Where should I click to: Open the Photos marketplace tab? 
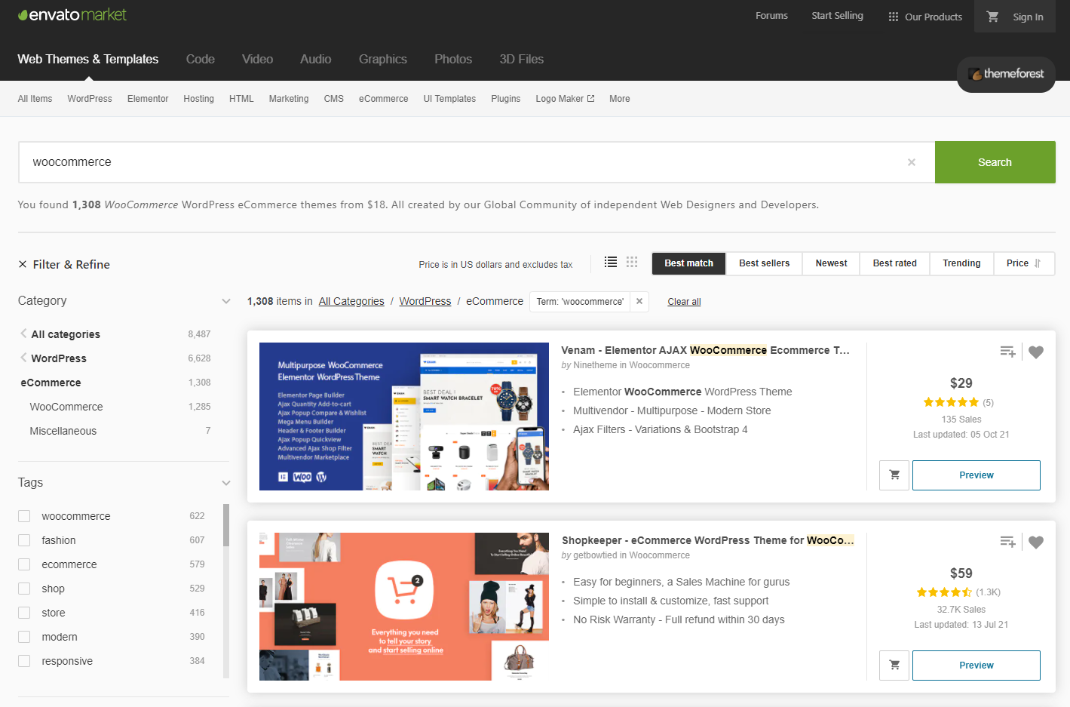[x=453, y=59]
